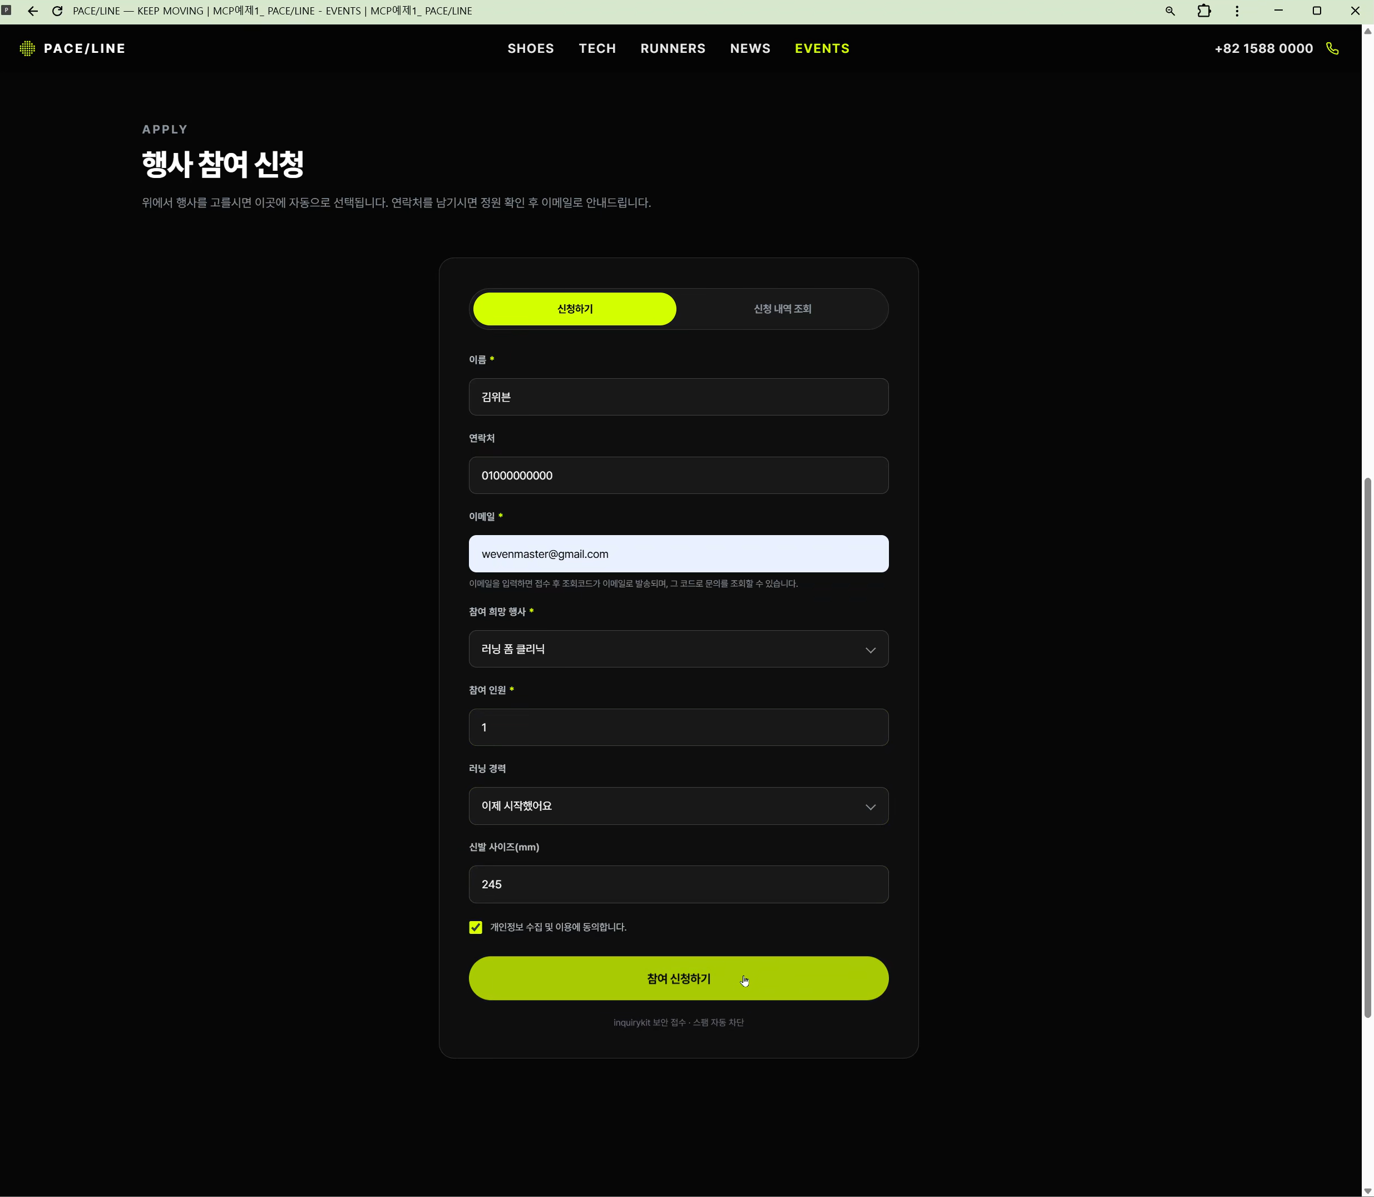Switch to 신청하기 tab
Screen dimensions: 1374x1197
pyautogui.click(x=575, y=309)
